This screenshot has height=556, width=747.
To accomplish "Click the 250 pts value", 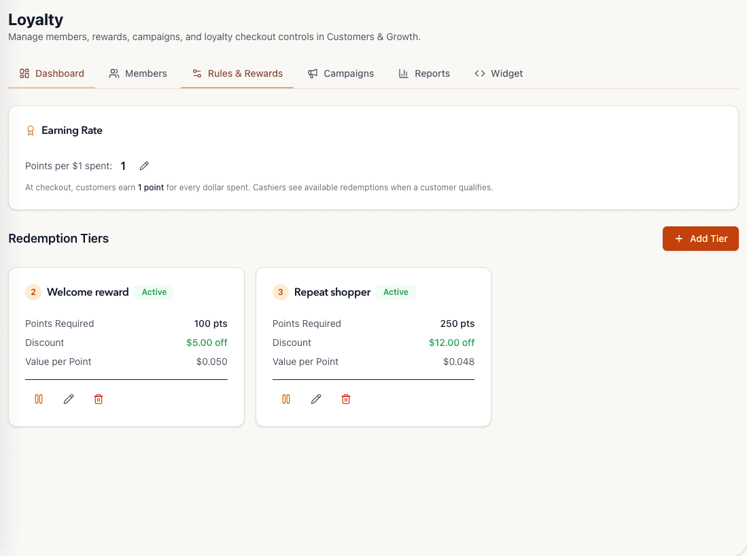I will click(457, 324).
